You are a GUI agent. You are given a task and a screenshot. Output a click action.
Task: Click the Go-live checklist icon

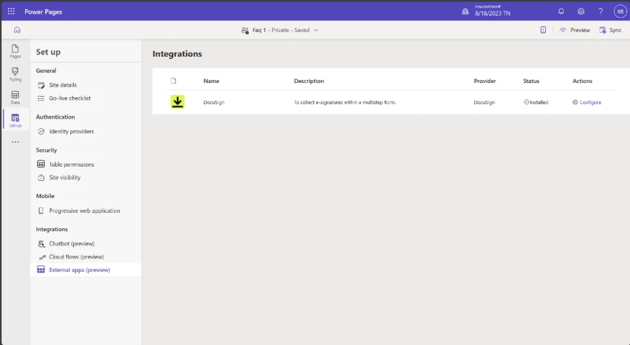(x=41, y=98)
